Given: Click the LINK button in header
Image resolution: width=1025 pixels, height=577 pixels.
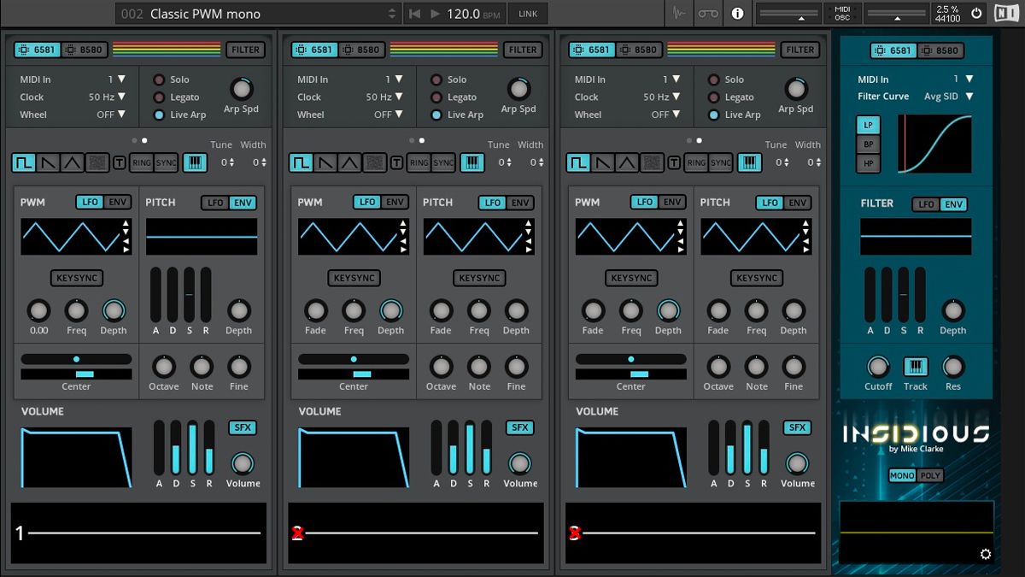Looking at the screenshot, I should 528,14.
